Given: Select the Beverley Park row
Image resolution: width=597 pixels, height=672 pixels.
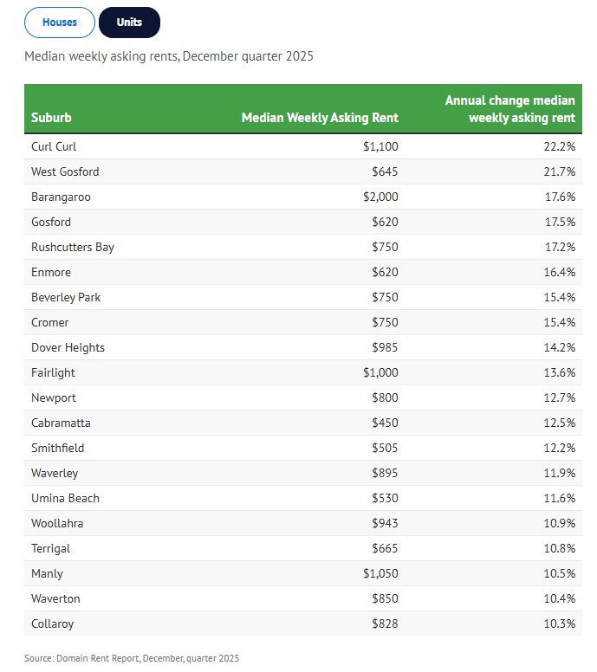Looking at the screenshot, I should point(302,297).
